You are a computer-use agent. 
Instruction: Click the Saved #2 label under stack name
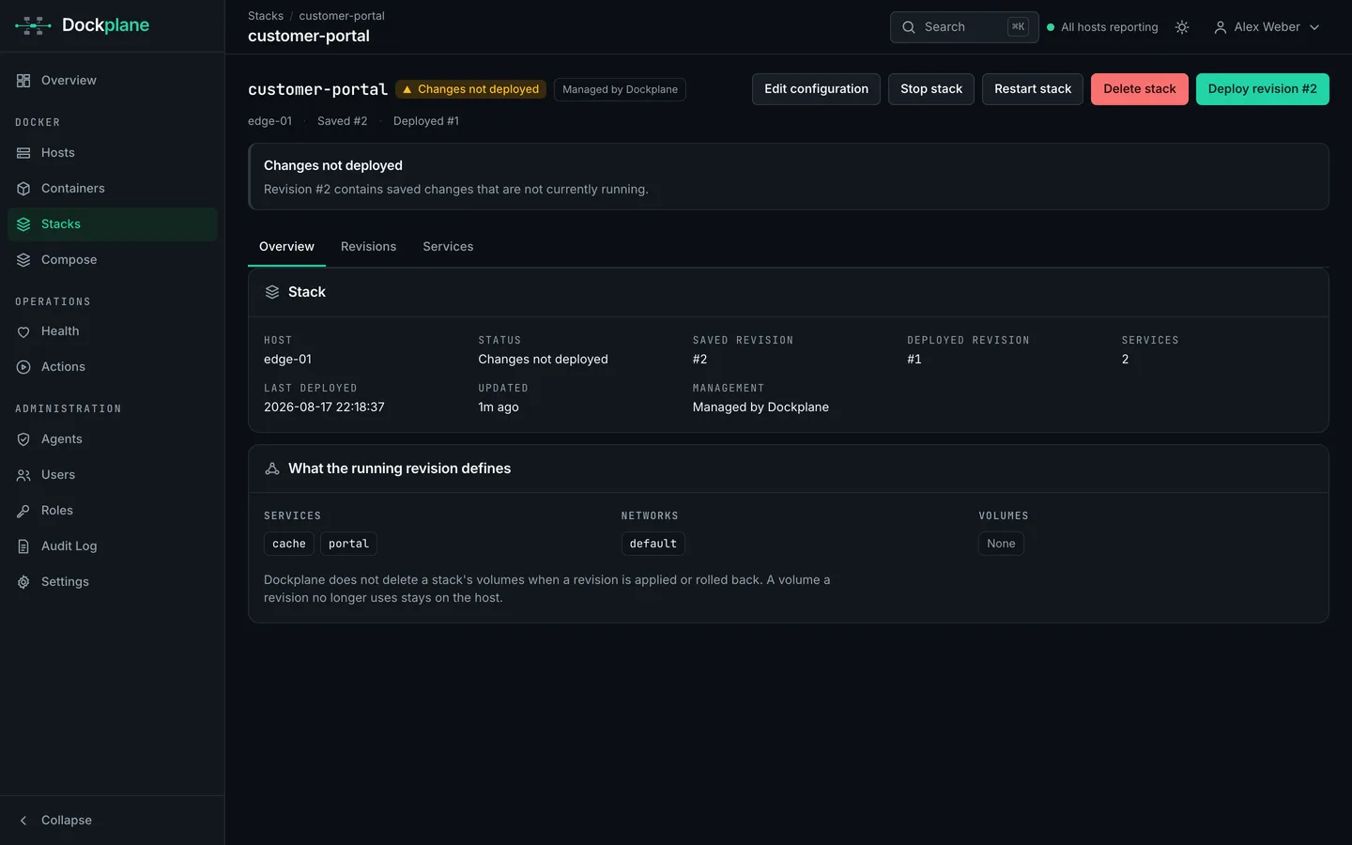pyautogui.click(x=343, y=121)
